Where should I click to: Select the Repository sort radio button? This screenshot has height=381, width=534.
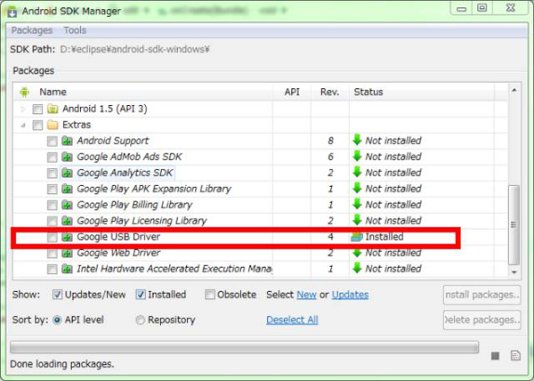[x=141, y=320]
